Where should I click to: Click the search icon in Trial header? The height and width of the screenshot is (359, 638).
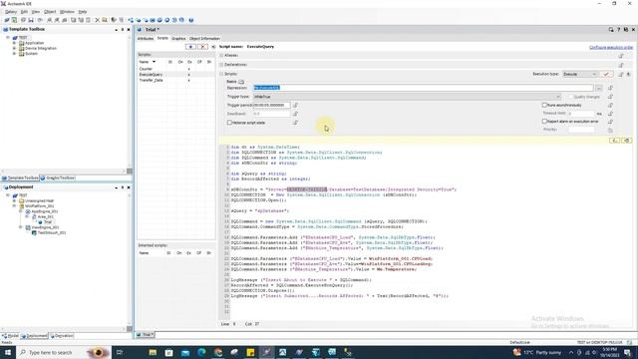(611, 30)
